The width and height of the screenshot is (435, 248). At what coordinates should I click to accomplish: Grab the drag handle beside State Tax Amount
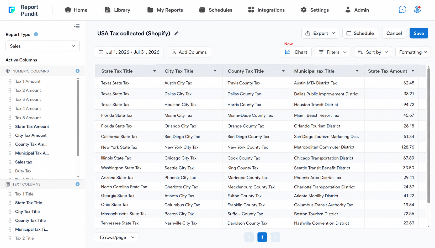[x=10, y=126]
